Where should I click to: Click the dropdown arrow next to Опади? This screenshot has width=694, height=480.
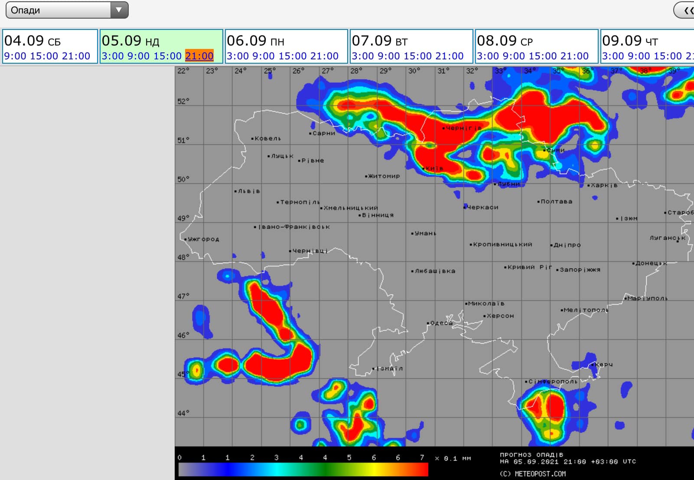coord(119,10)
